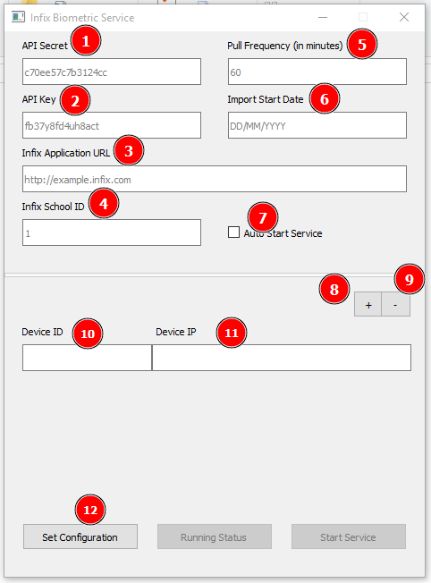
Task: Click the Import Start Date field
Action: 317,125
